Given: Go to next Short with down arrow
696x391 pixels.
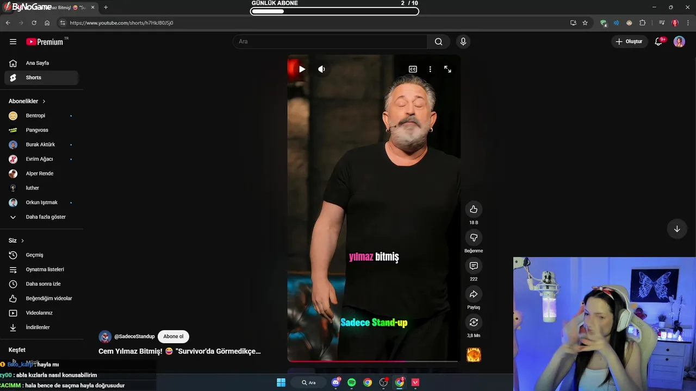Looking at the screenshot, I should pos(677,229).
